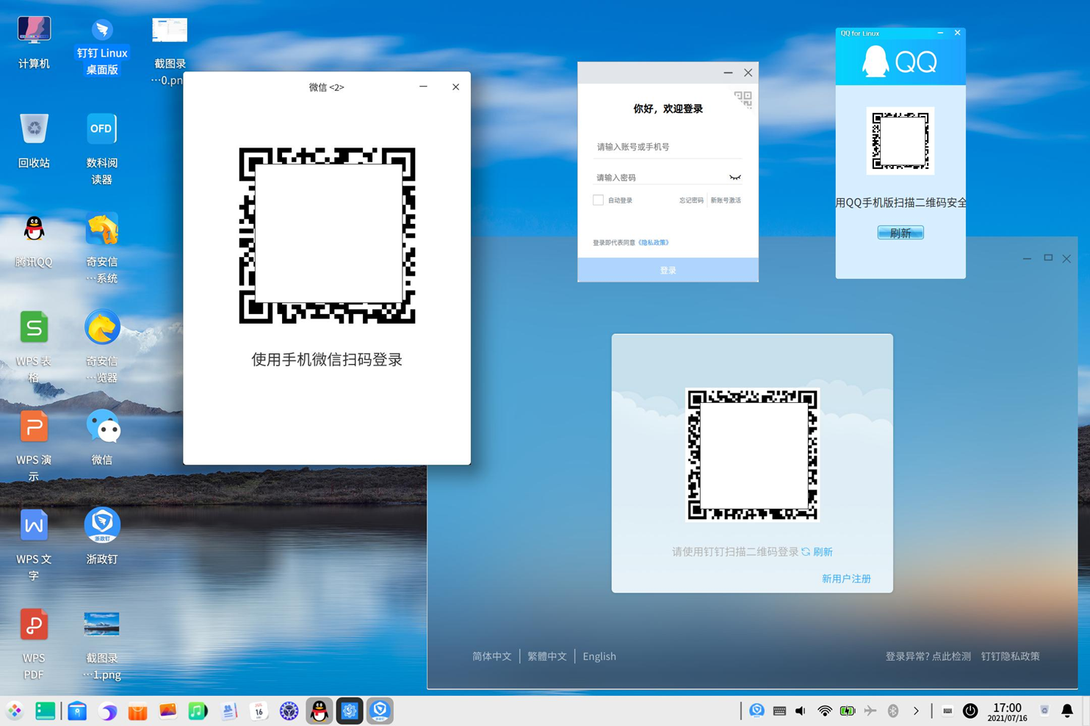Click the 请输入账号或手机号 account field
Viewport: 1090px width, 726px height.
pyautogui.click(x=668, y=147)
